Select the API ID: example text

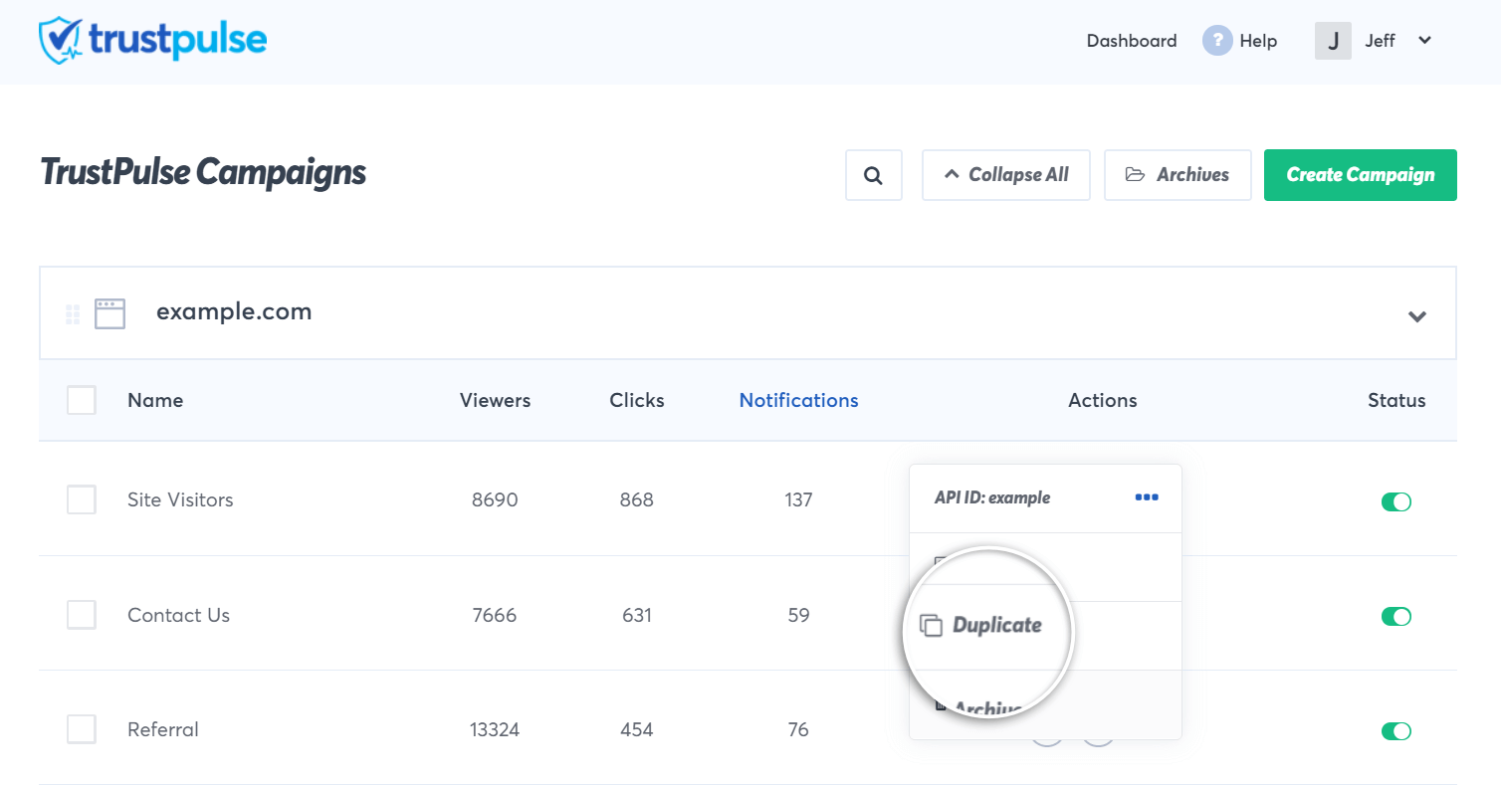pos(991,497)
